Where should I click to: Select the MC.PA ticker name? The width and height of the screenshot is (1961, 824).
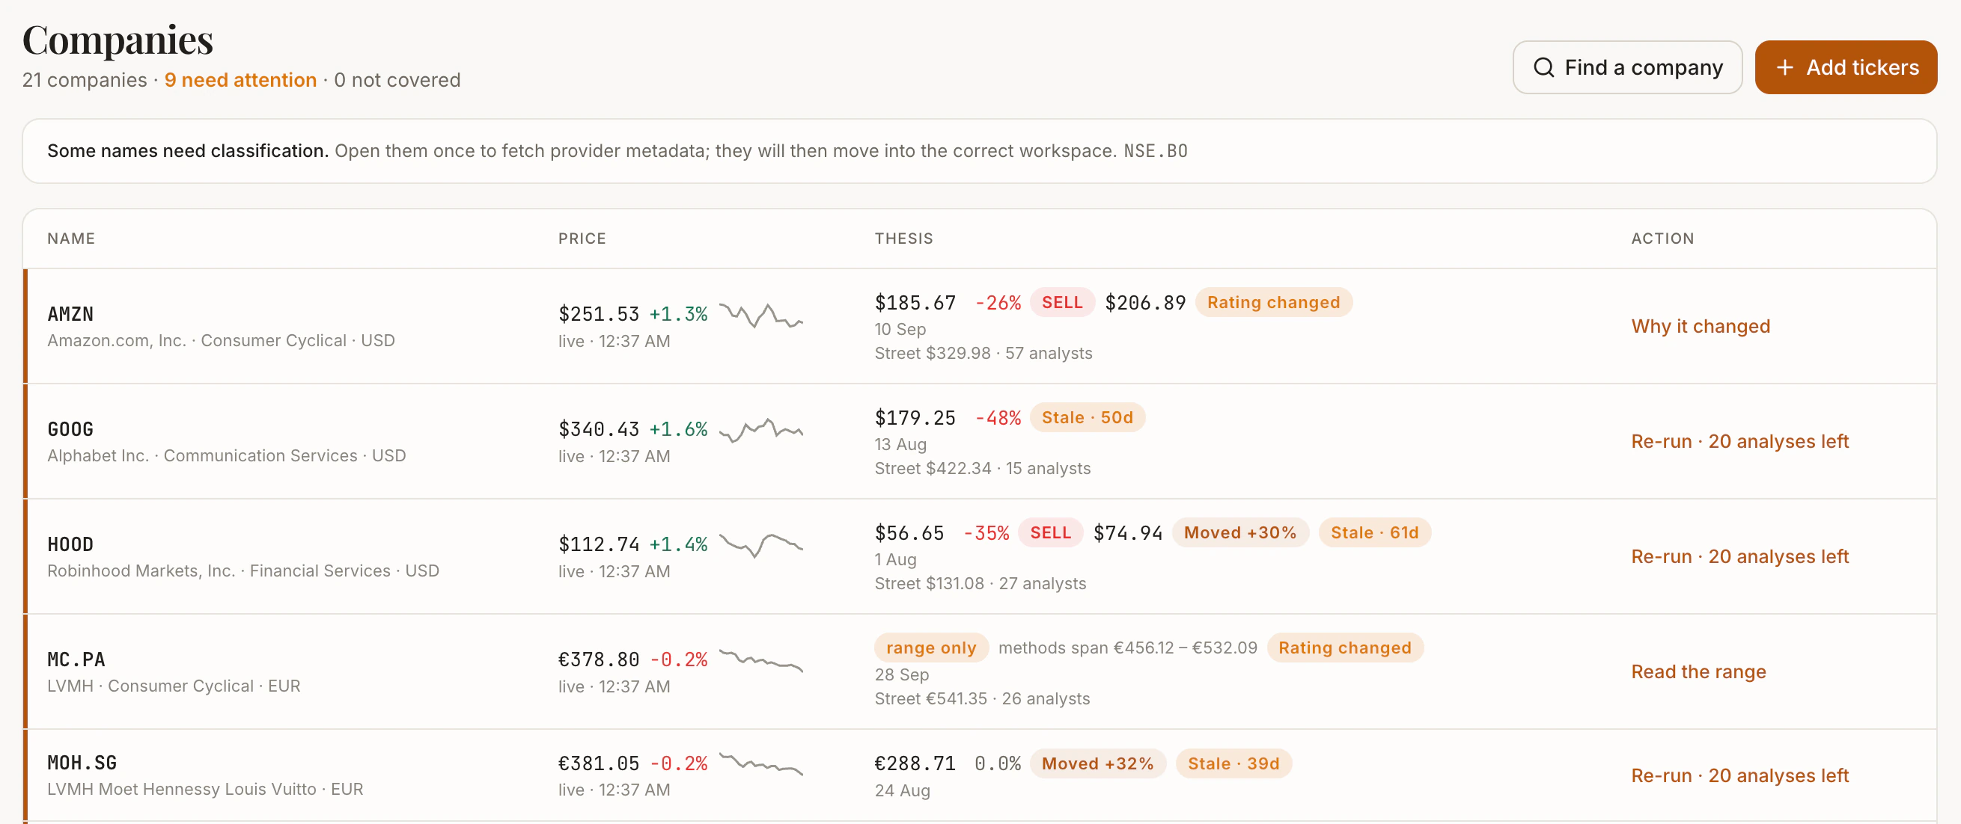tap(76, 659)
